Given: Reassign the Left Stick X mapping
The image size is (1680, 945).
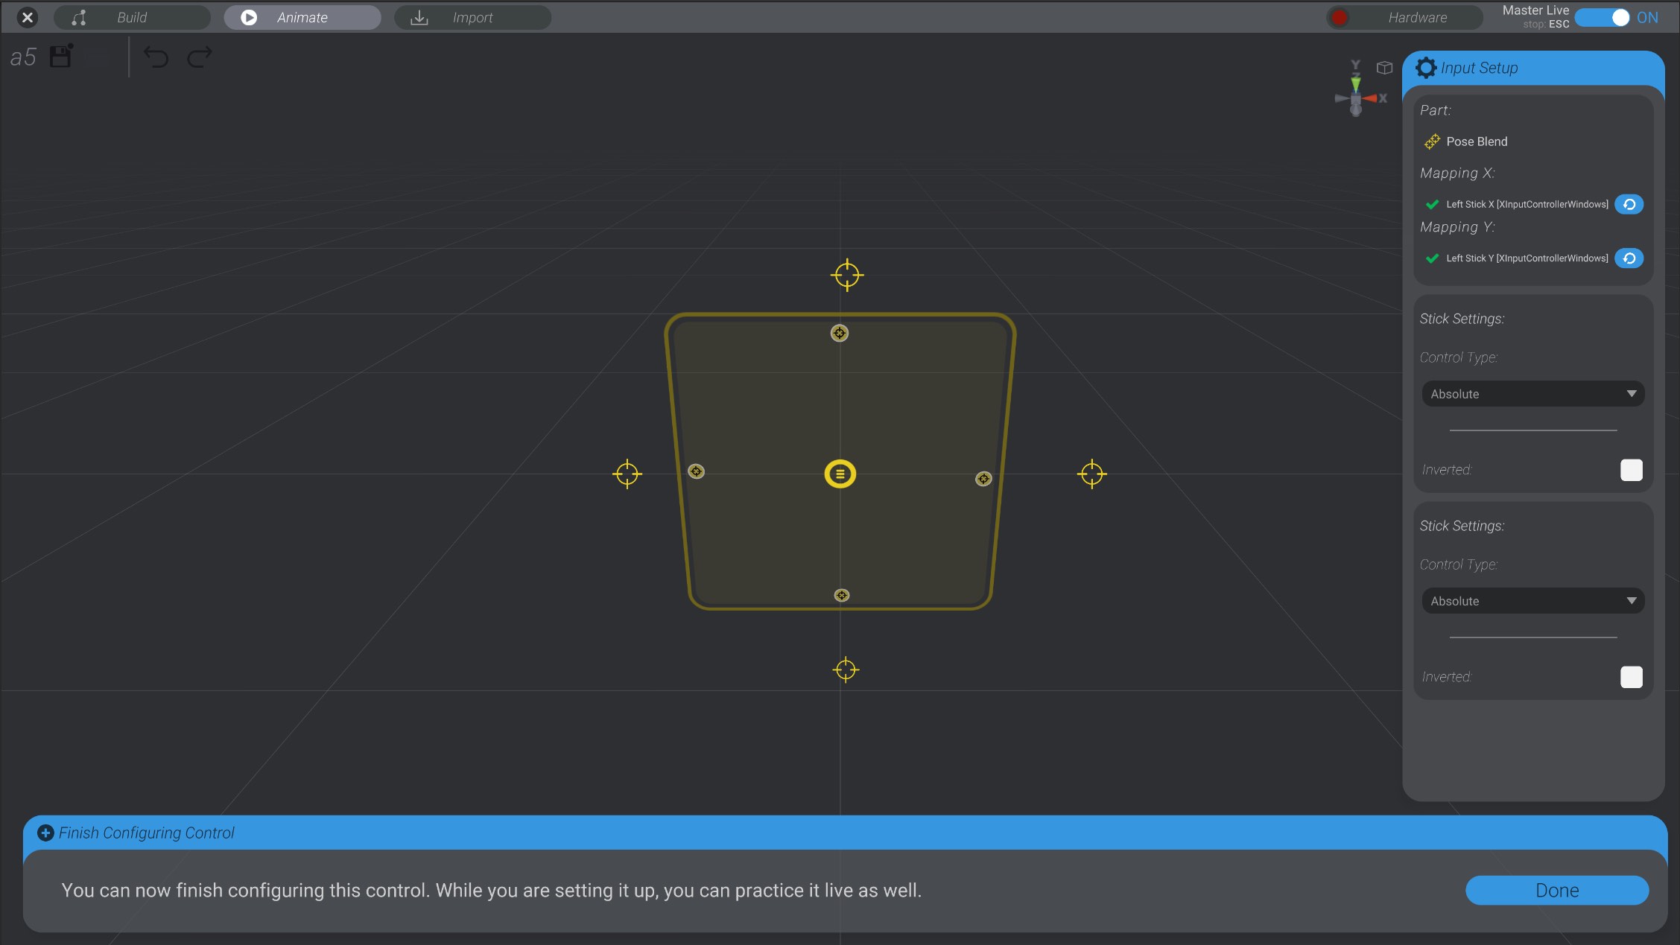Looking at the screenshot, I should [x=1629, y=204].
